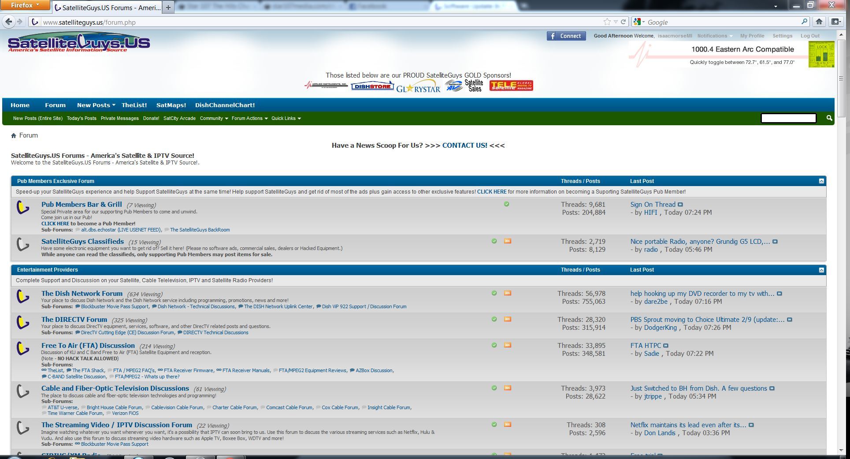
Task: Click the browser Back arrow button
Action: [9, 22]
